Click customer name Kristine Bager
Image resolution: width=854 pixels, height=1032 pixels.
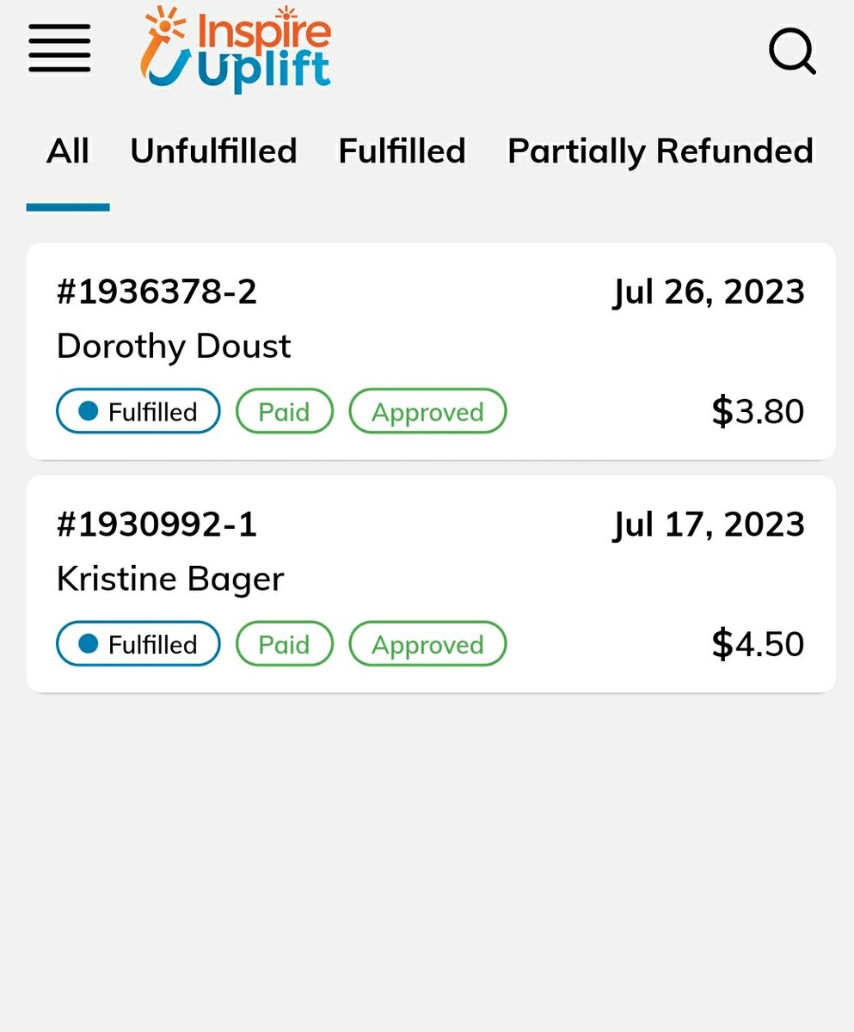point(170,579)
